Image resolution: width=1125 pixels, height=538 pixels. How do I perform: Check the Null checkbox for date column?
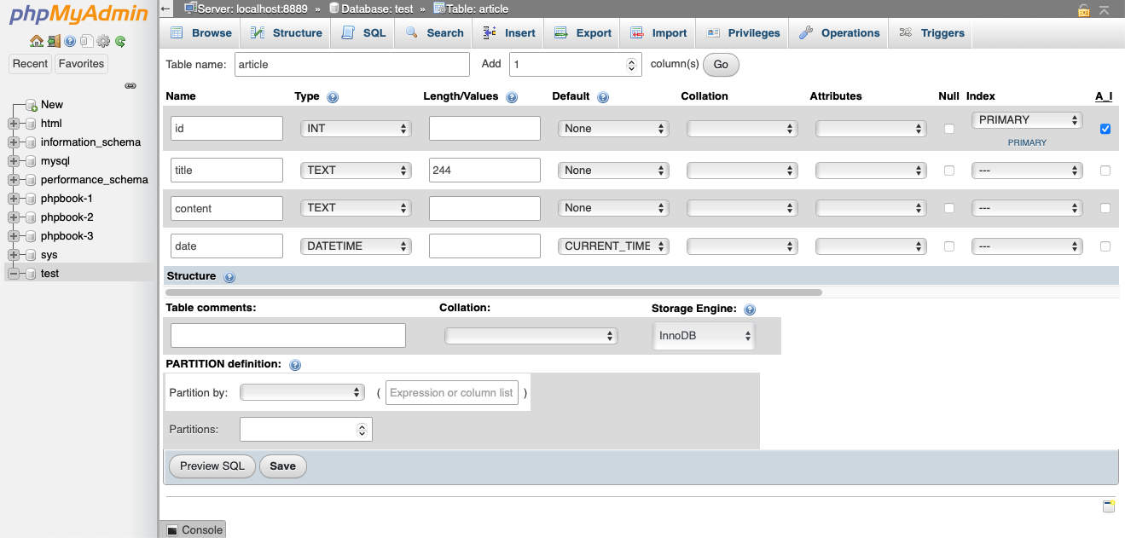(949, 246)
